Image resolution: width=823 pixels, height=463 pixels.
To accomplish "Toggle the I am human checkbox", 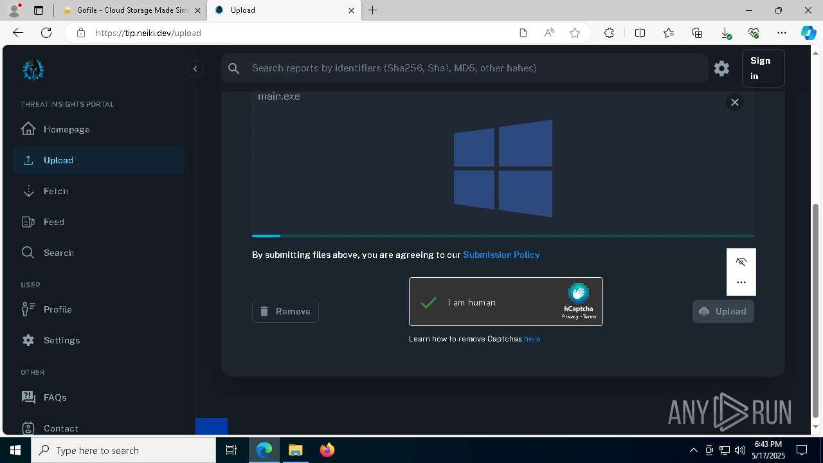I will pos(429,302).
